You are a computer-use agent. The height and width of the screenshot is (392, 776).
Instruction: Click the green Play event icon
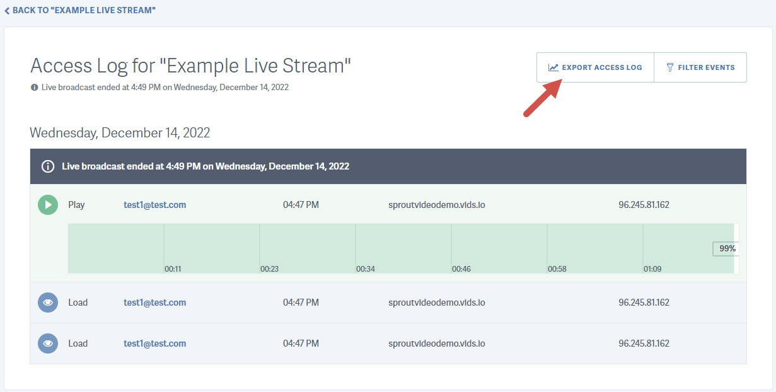point(47,205)
